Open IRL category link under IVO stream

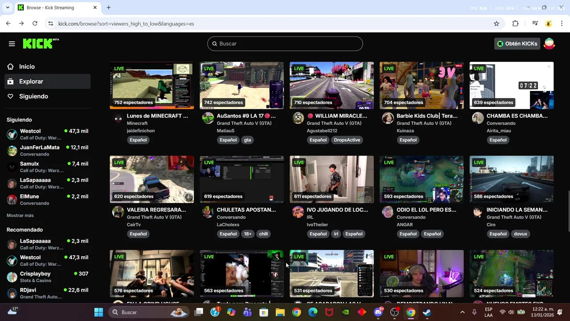coord(310,217)
